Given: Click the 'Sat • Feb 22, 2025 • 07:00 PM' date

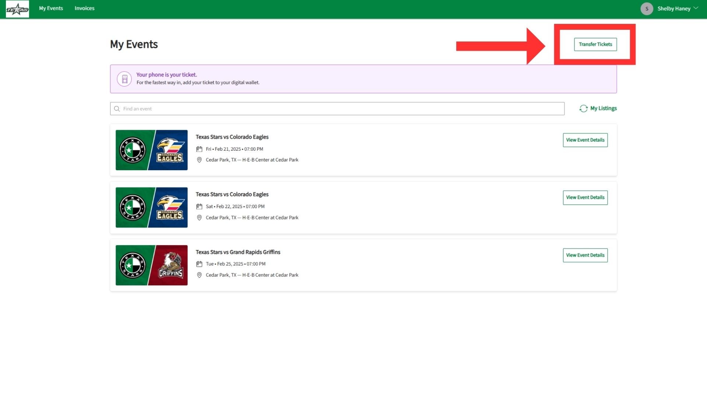Looking at the screenshot, I should pyautogui.click(x=235, y=206).
